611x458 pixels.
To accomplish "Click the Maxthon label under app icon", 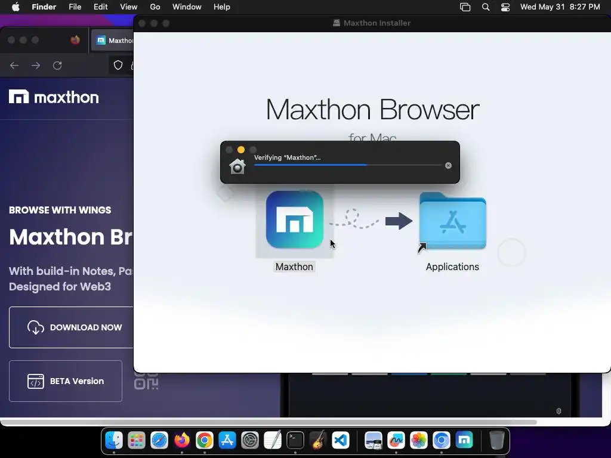I will 294,267.
